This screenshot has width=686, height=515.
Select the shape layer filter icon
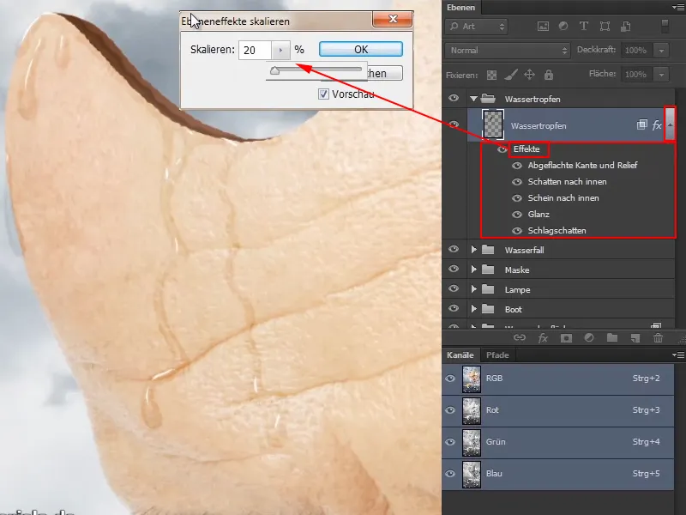pos(605,27)
